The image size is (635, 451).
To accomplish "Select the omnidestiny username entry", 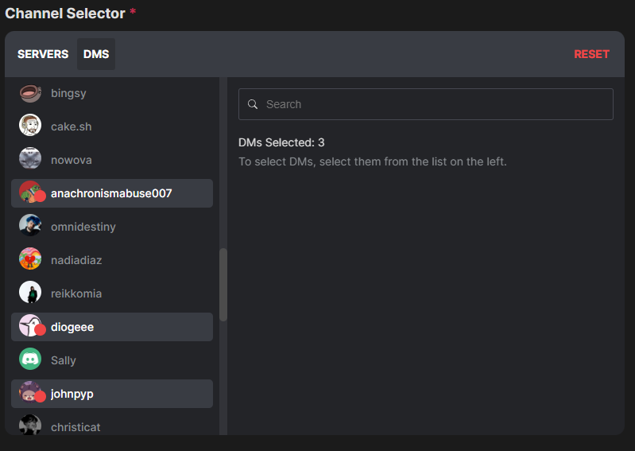I will 83,227.
